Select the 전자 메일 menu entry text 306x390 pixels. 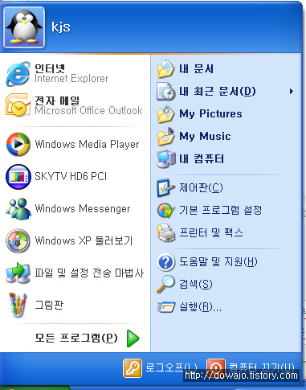coord(57,101)
